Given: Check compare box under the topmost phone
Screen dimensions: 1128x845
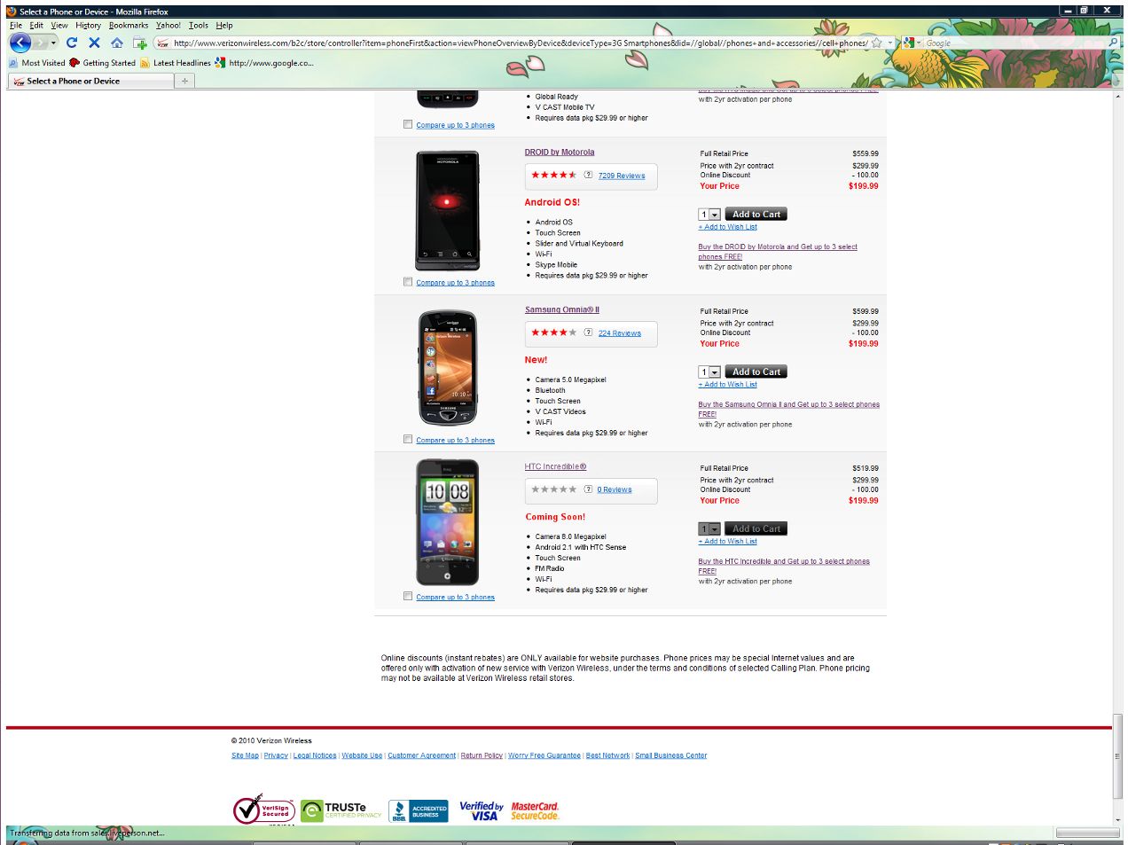Looking at the screenshot, I should (x=408, y=124).
